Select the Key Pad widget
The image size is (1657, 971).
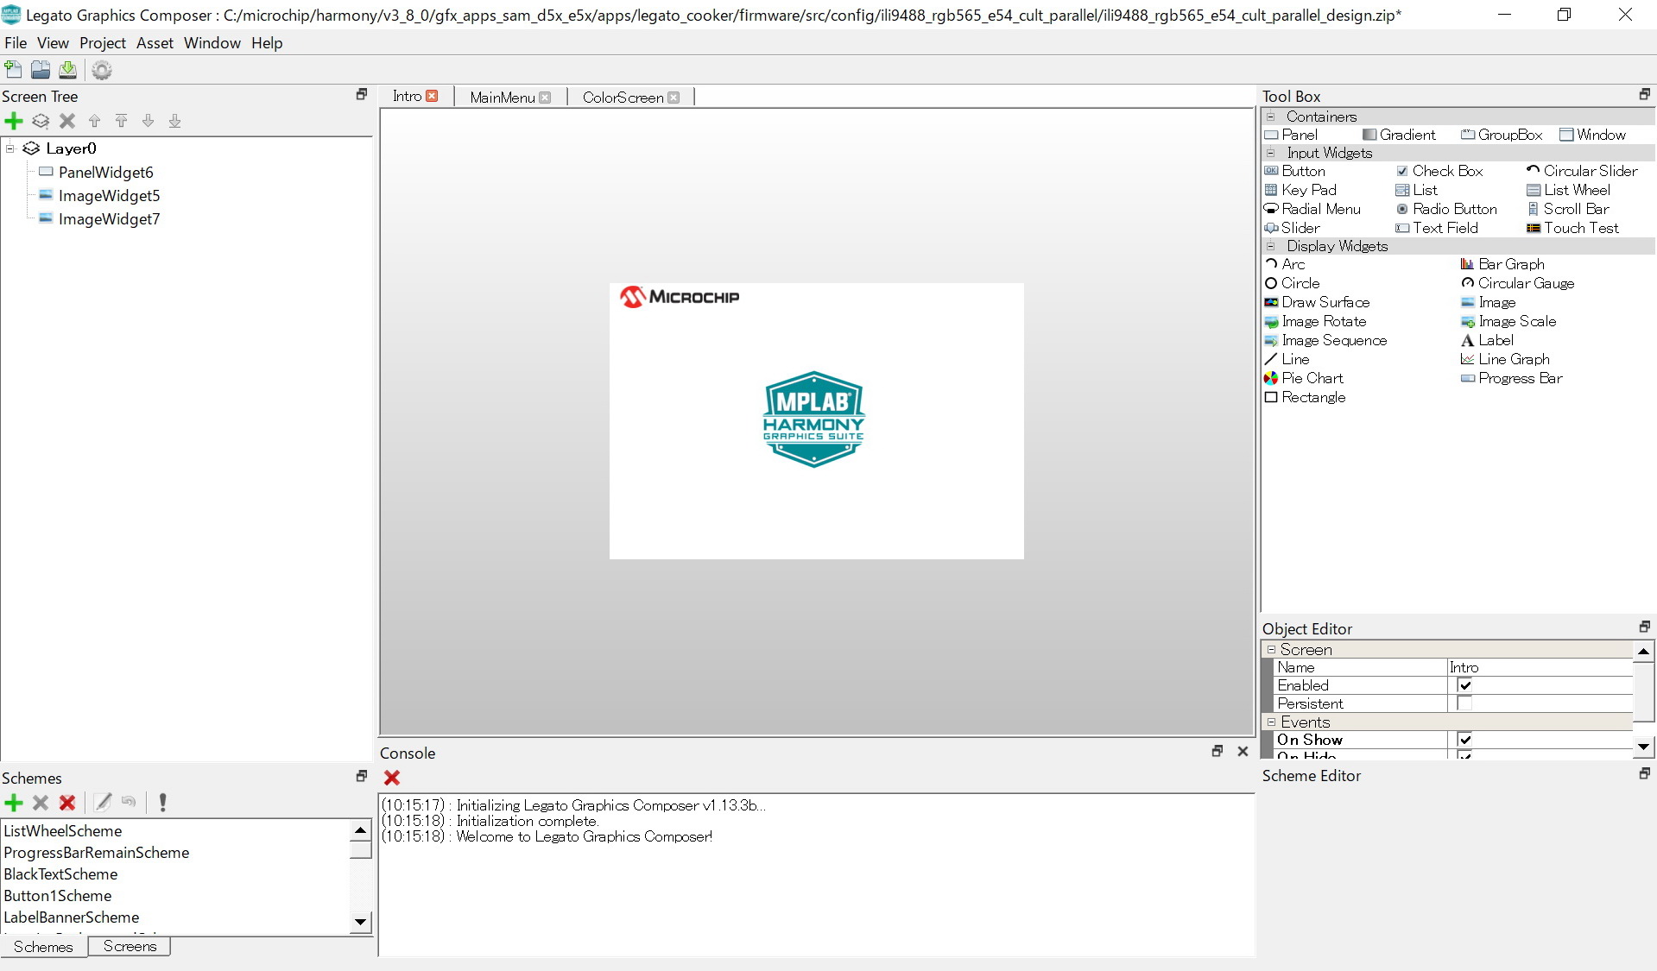(1300, 190)
